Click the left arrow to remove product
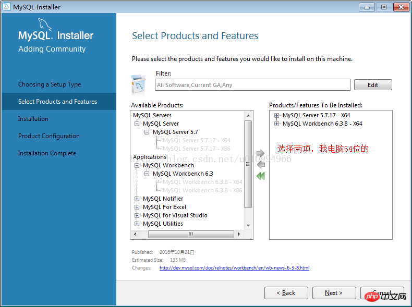412x307 pixels. tap(261, 165)
